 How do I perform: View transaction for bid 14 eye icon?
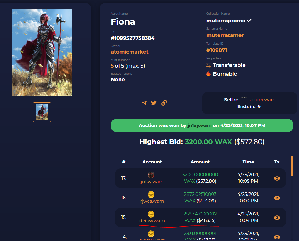coord(277,237)
